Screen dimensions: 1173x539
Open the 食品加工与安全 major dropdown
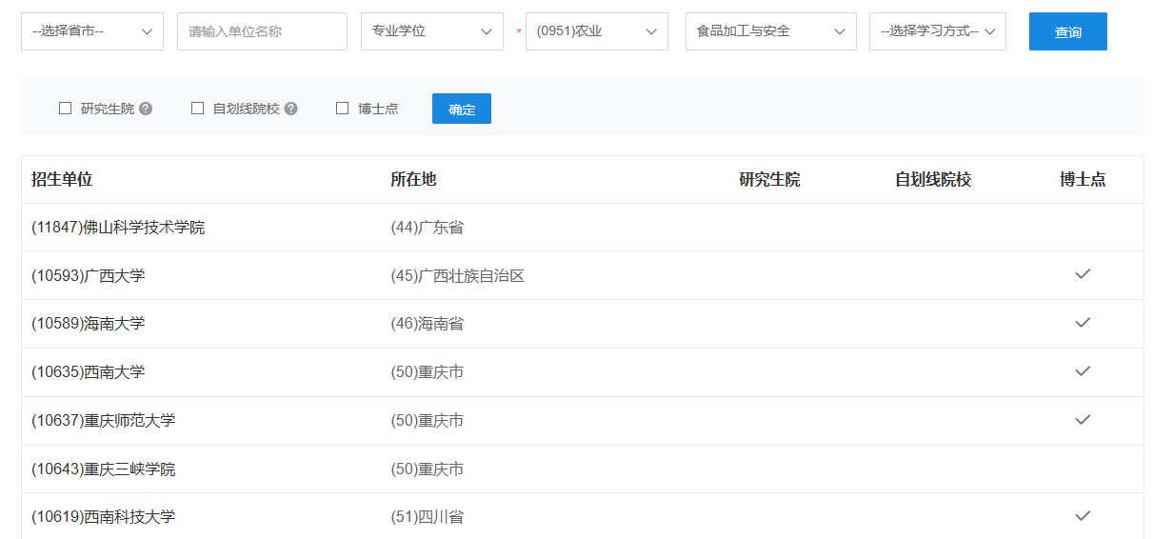pos(771,31)
